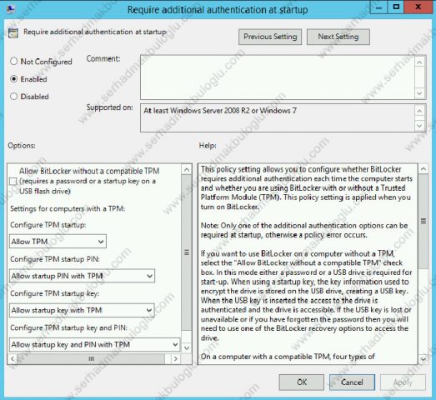Viewport: 436px width, 400px height.
Task: Select the Disabled radio button
Action: pos(13,96)
